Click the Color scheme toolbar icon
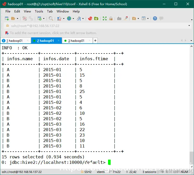This screenshot has height=175, width=194. (x=59, y=18)
